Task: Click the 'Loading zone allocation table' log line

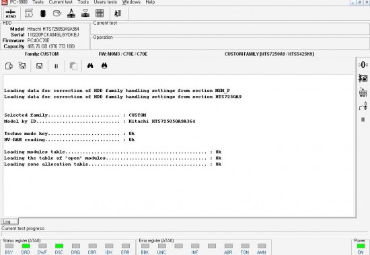Action: [113, 164]
